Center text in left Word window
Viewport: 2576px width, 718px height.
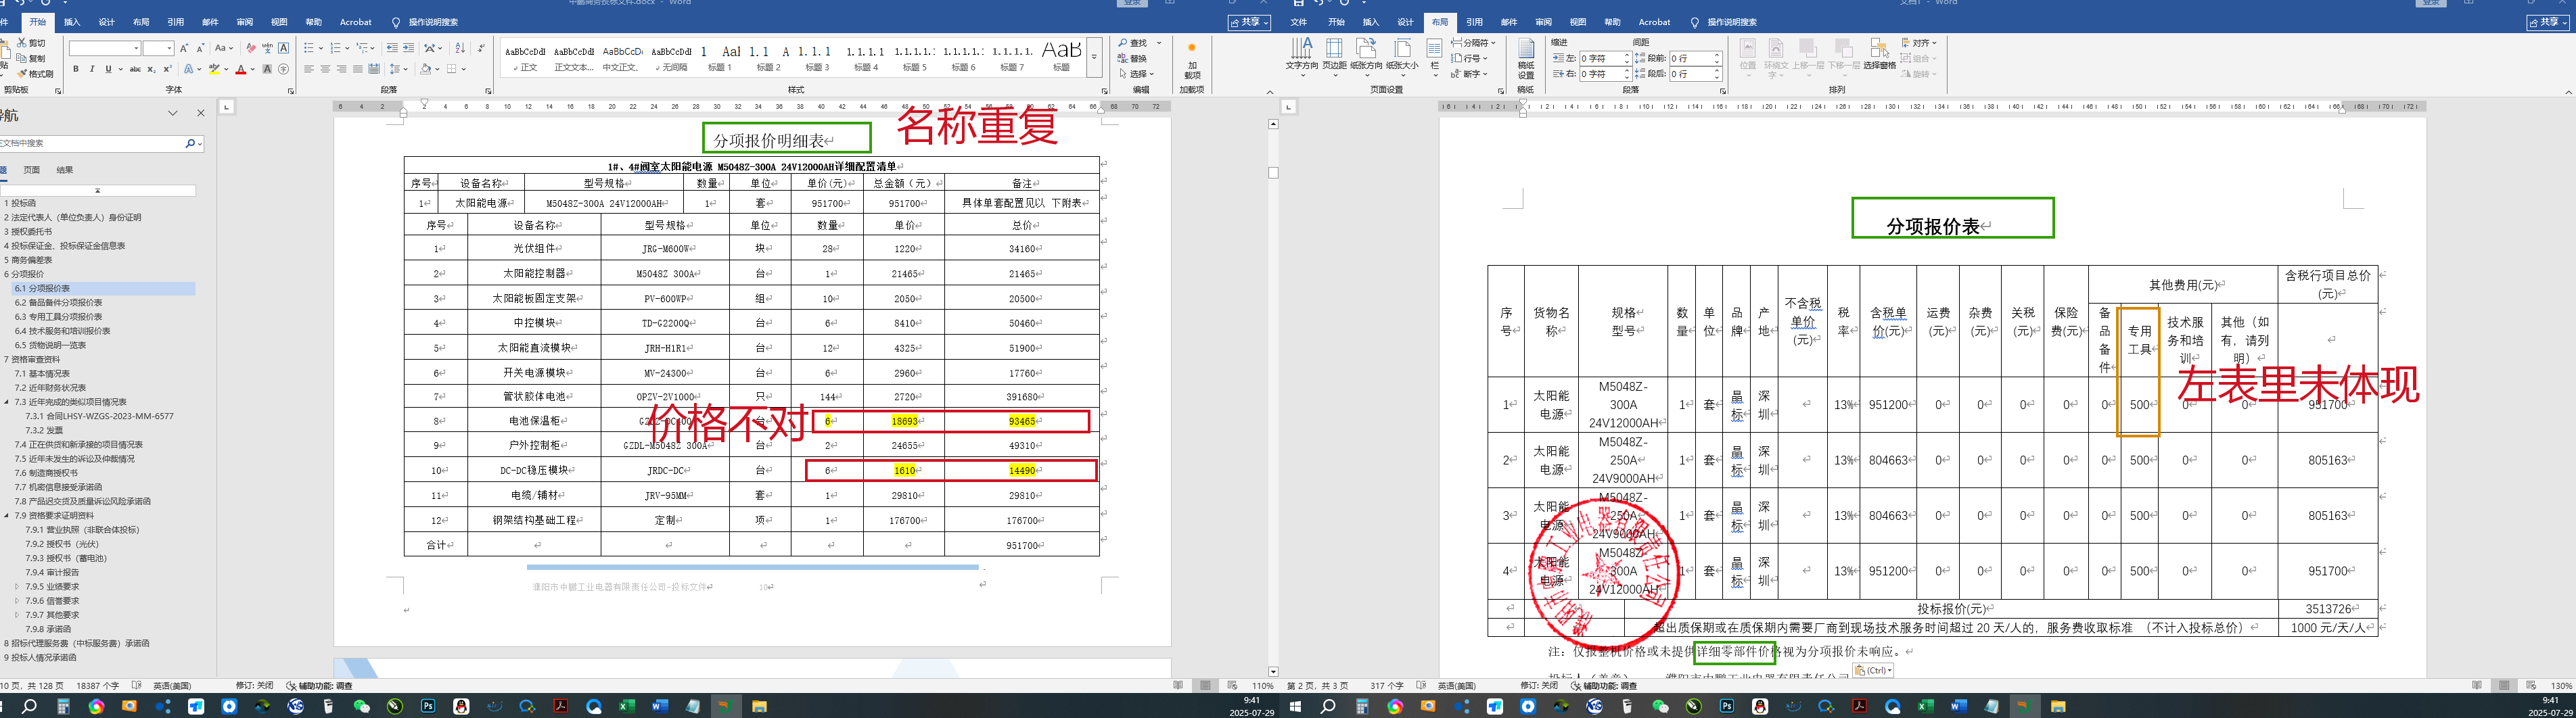[325, 69]
